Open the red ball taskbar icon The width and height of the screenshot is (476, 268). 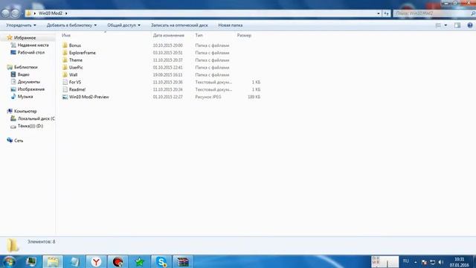point(118,261)
